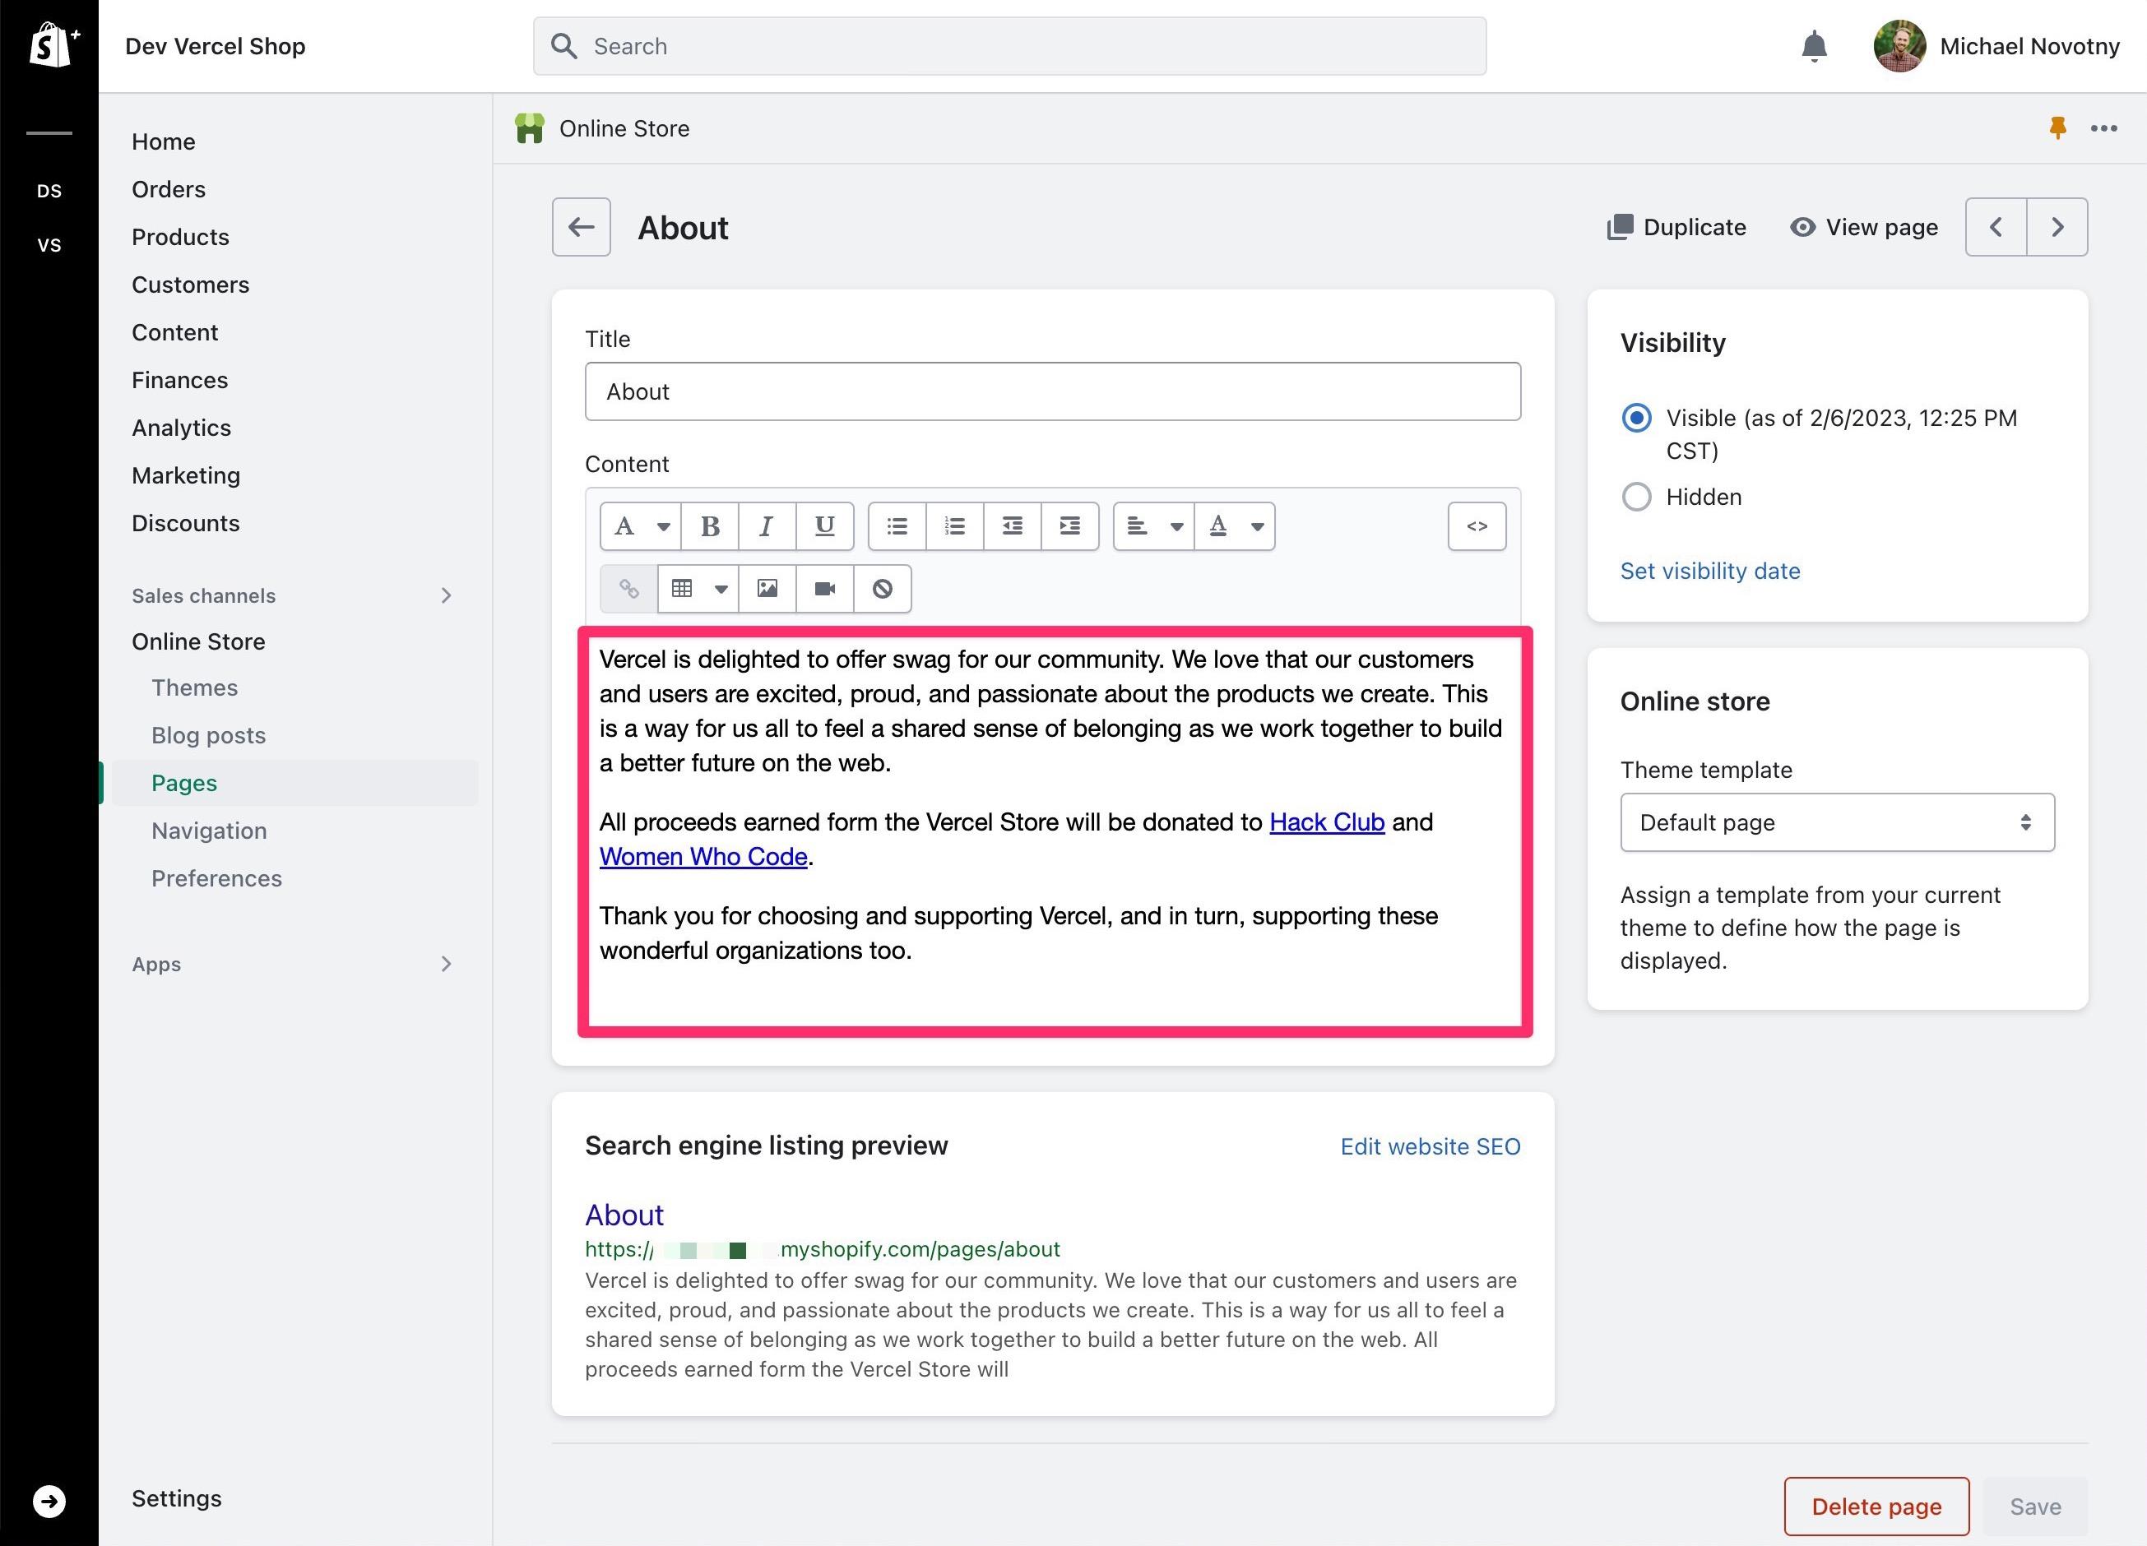The height and width of the screenshot is (1546, 2147).
Task: Click the Insert link icon
Action: coord(628,588)
